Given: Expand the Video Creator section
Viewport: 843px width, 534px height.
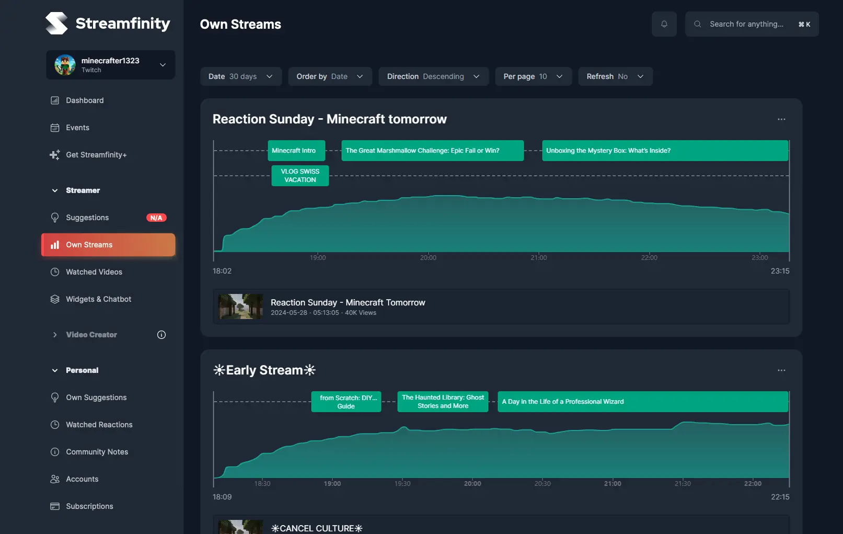Looking at the screenshot, I should coord(55,335).
